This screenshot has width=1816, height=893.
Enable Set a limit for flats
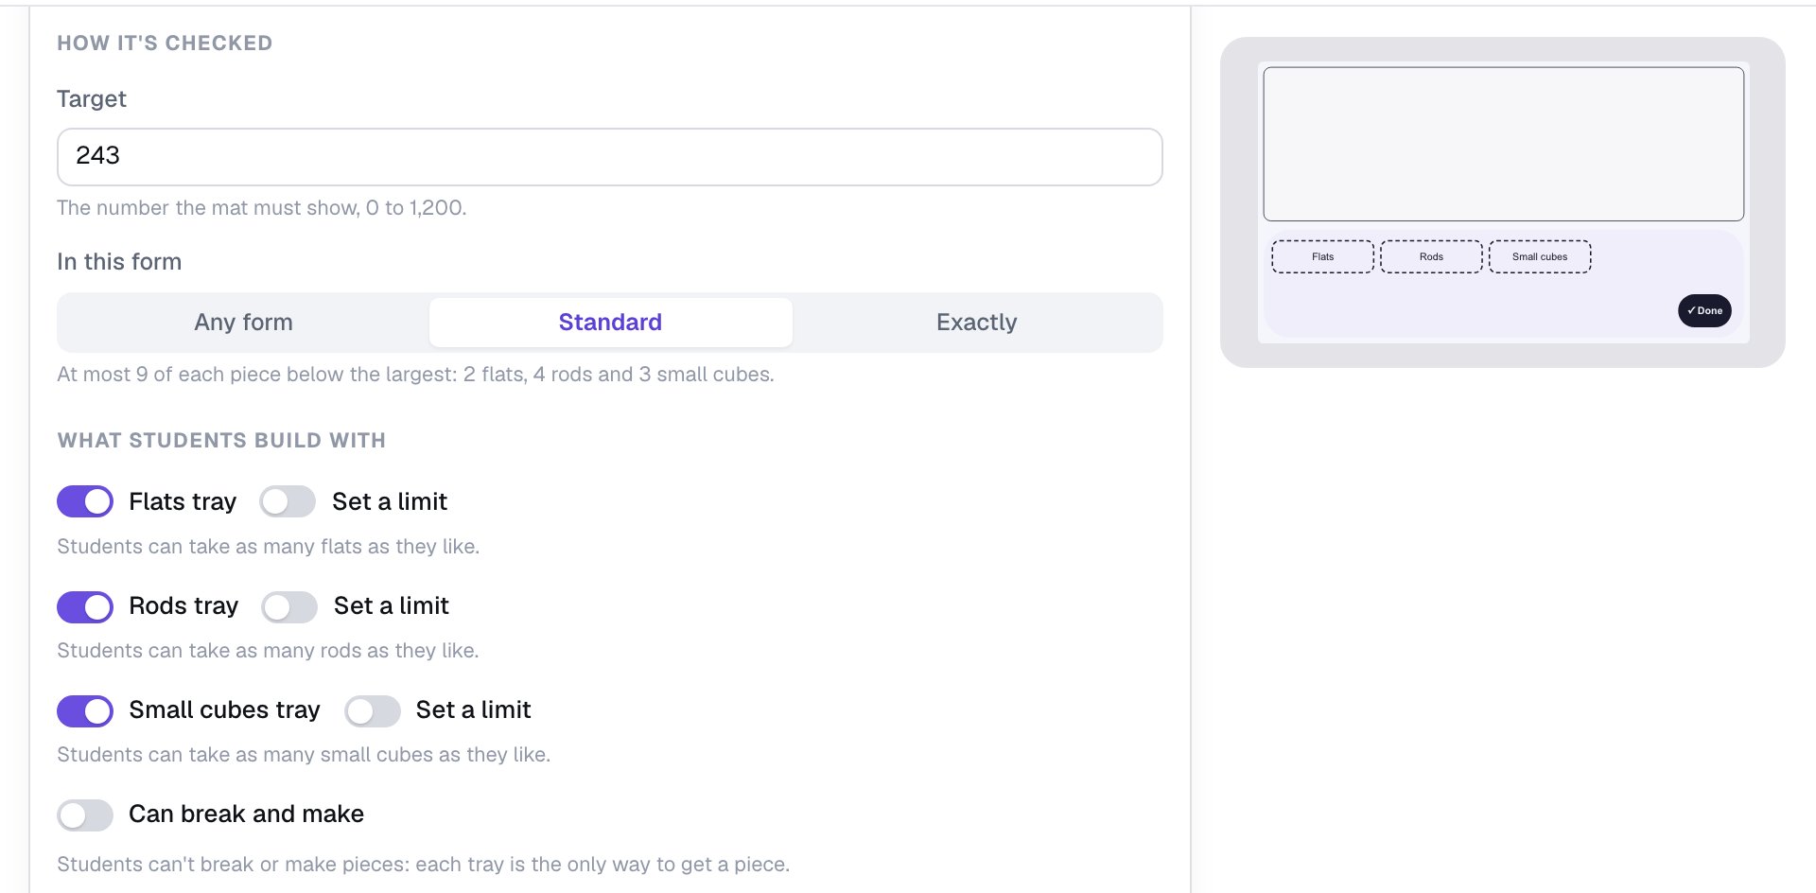pyautogui.click(x=288, y=501)
